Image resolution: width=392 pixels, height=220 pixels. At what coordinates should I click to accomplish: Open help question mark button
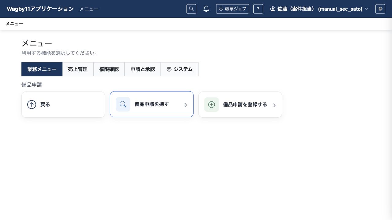(258, 9)
